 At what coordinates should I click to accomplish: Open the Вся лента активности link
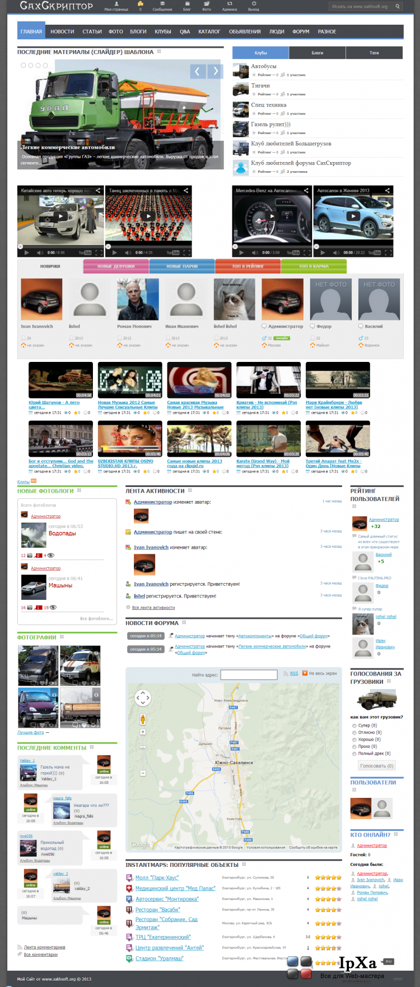coord(153,608)
